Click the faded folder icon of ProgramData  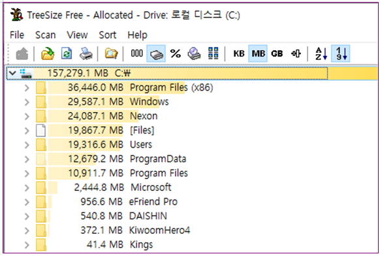(41, 159)
